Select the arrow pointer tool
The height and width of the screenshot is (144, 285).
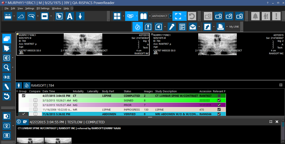tap(7, 48)
